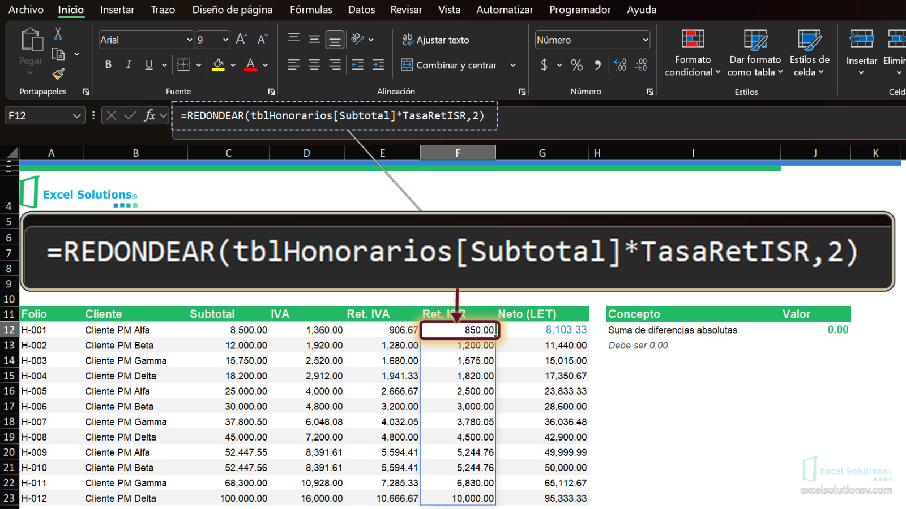906x509 pixels.
Task: Toggle italic formatting (I)
Action: (x=129, y=64)
